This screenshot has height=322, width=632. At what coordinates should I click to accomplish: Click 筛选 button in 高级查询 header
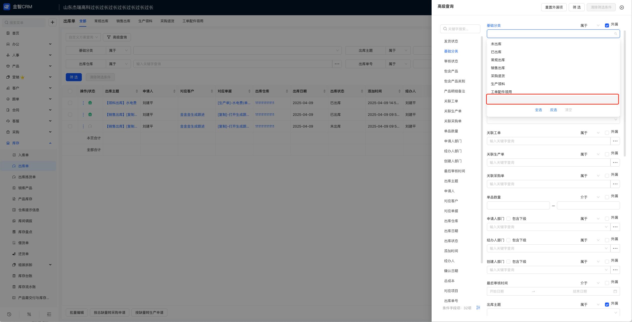pos(577,7)
